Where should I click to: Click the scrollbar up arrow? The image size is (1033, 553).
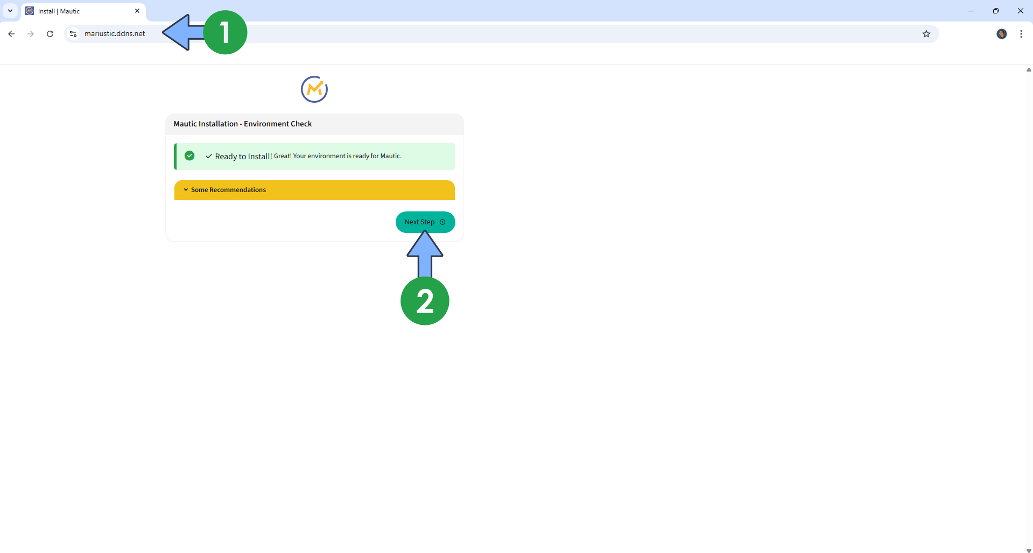coord(1028,70)
